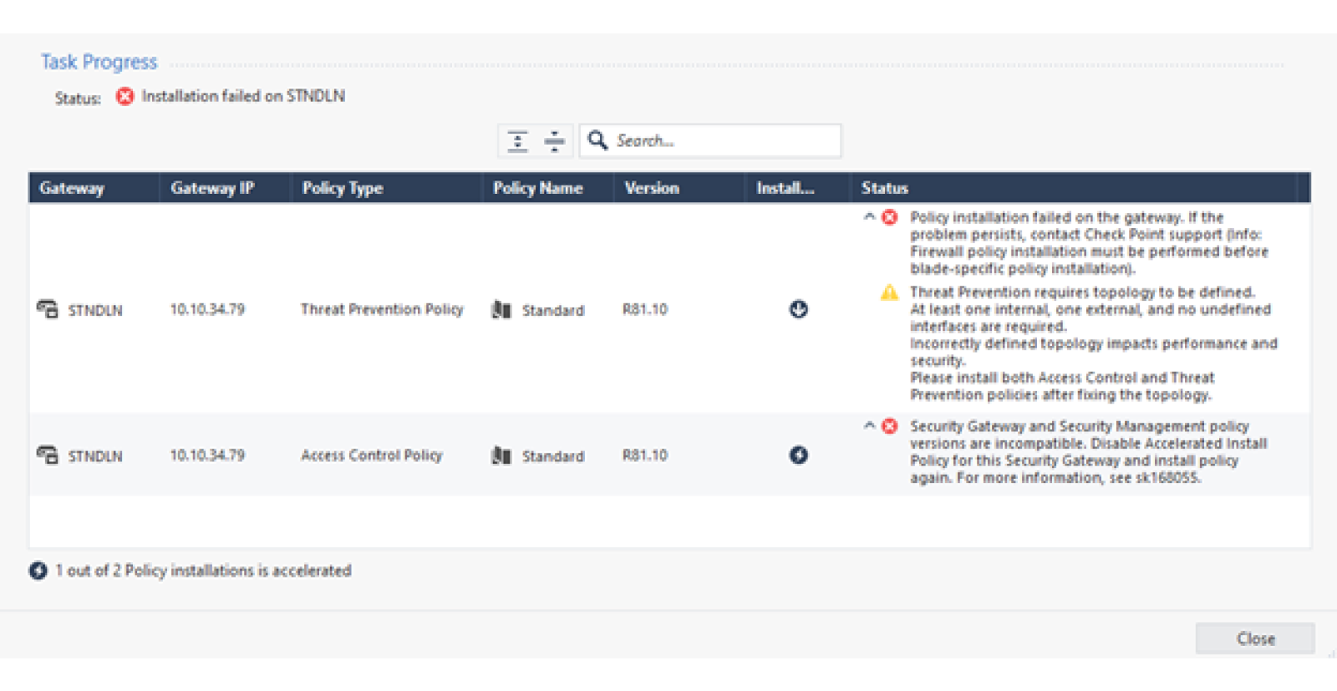Click accelerated icon in footer summary

click(38, 571)
